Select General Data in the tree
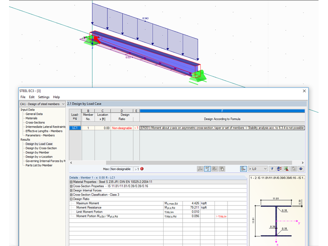The image size is (328, 246). coord(34,114)
